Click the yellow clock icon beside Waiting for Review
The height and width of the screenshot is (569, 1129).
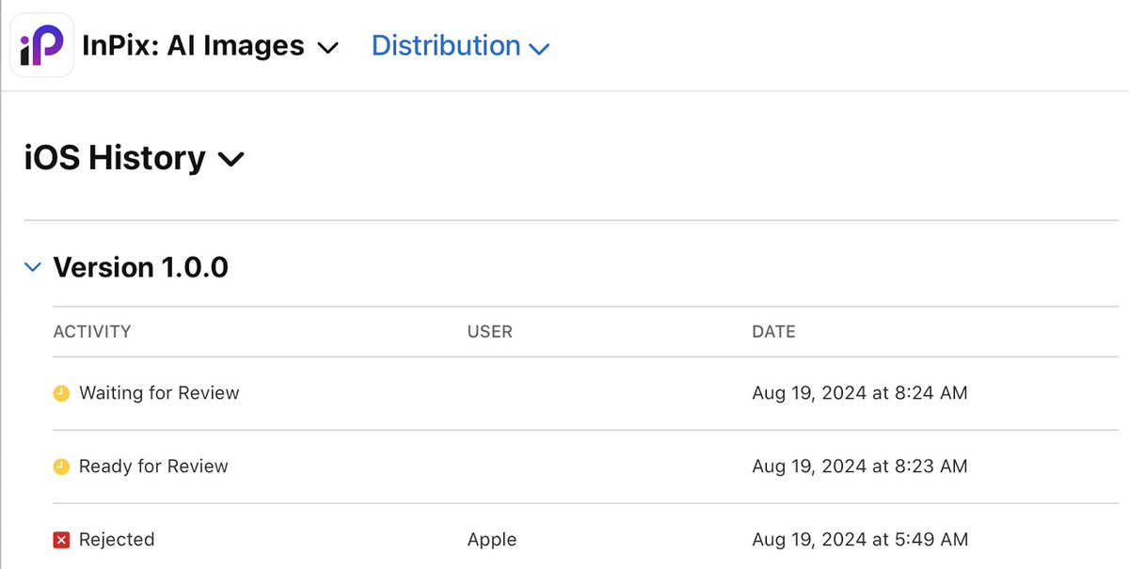[61, 393]
